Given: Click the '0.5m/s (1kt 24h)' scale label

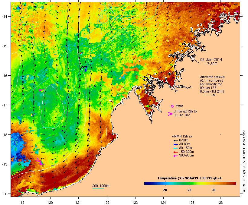Looking at the screenshot, I should pos(212,91).
